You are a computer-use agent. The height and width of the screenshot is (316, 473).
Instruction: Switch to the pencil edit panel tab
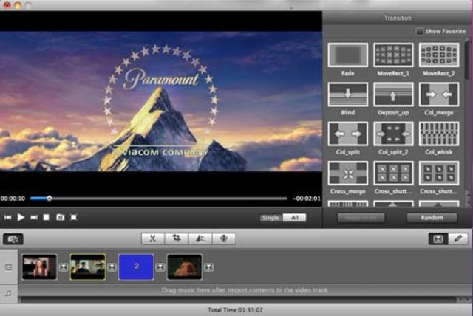[x=458, y=239]
